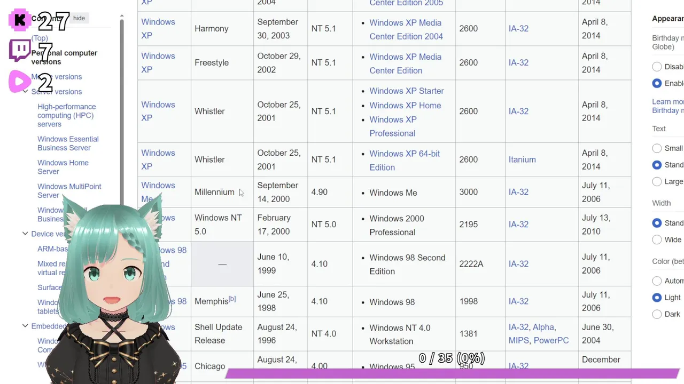Open the Itanium architecture link

522,159
